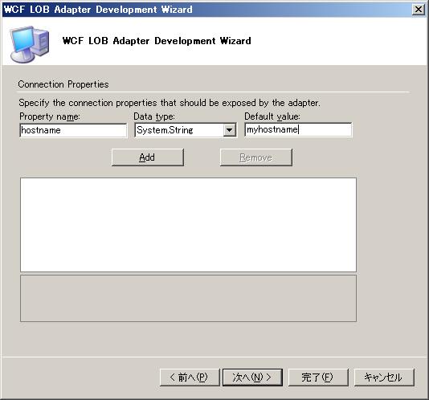Click inside the empty connection properties list

pyautogui.click(x=188, y=225)
